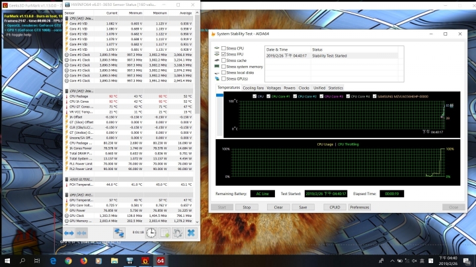Launch Firefox from taskbar
The height and width of the screenshot is (267, 476).
point(83,260)
